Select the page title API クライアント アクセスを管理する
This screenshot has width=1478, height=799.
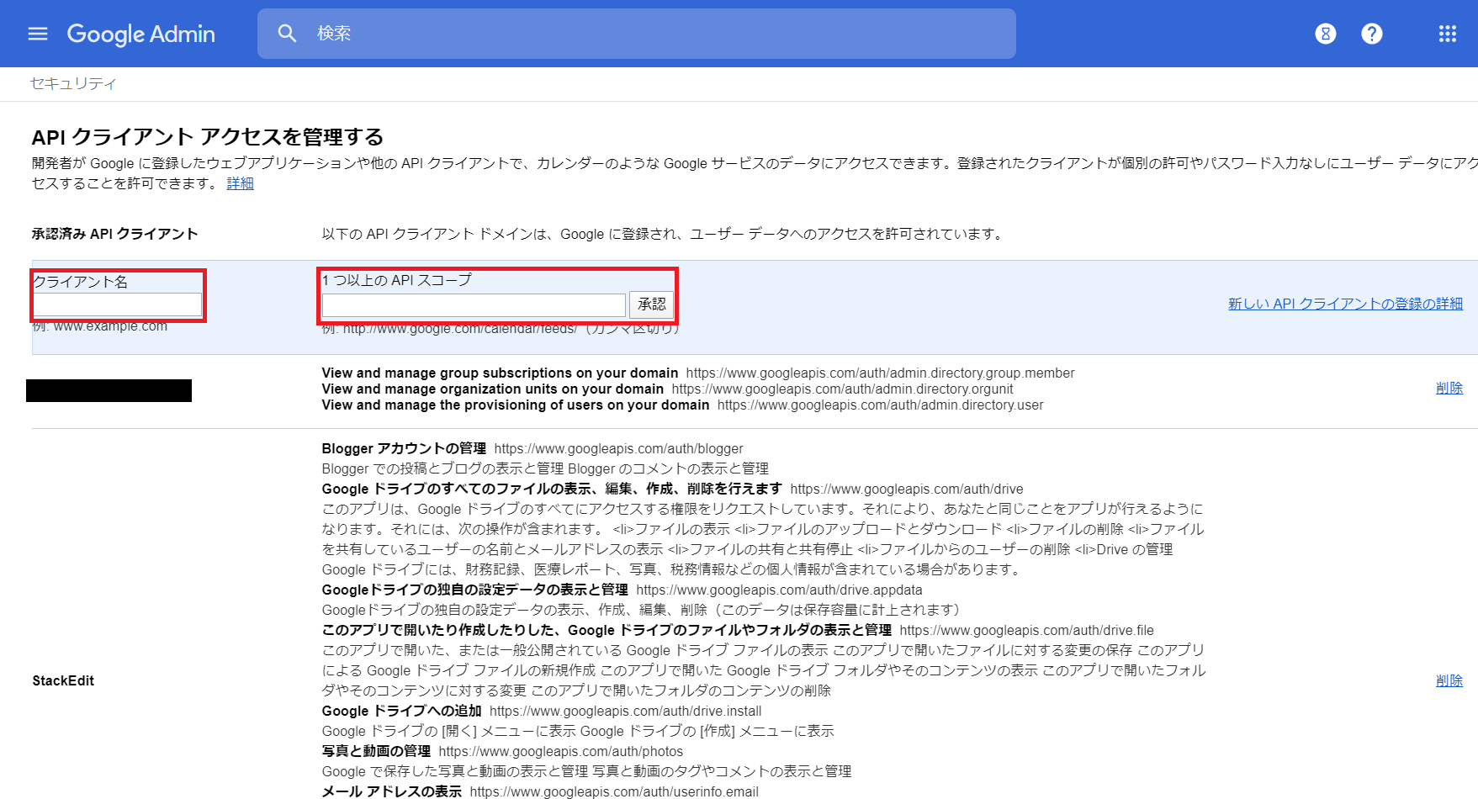point(208,136)
